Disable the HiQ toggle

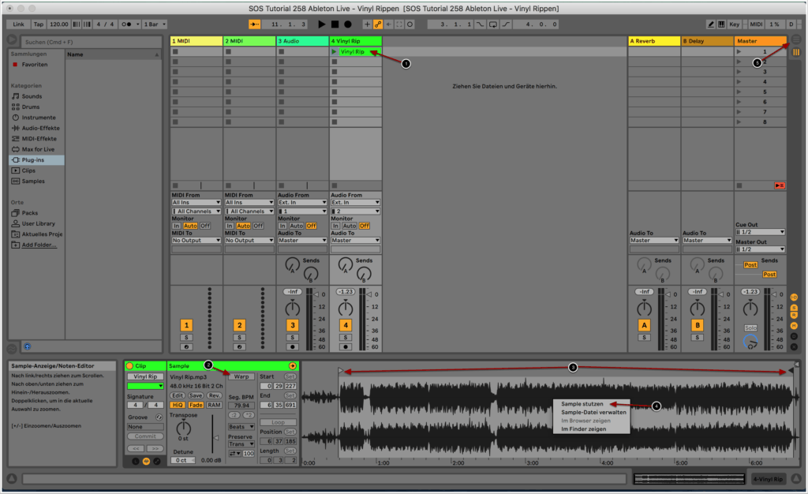[178, 405]
